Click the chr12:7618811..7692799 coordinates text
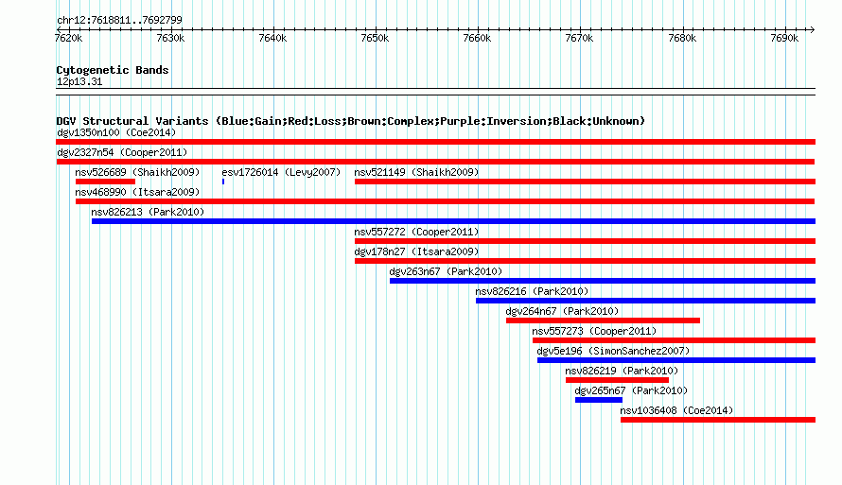The height and width of the screenshot is (485, 842). click(119, 20)
